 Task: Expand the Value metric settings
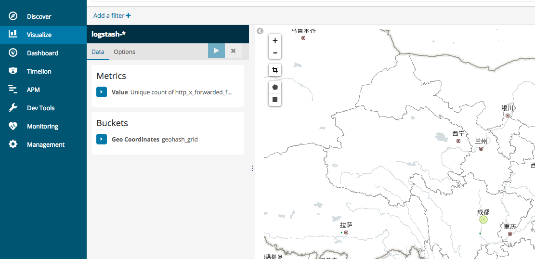102,92
